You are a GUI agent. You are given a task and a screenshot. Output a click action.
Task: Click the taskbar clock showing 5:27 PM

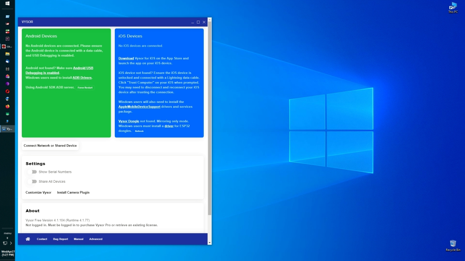pyautogui.click(x=8, y=253)
